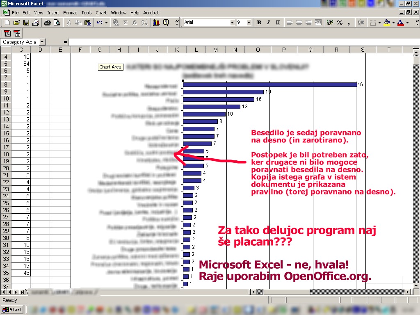
Task: Show more Formatting toolbar buttons chevron
Action: (417, 23)
